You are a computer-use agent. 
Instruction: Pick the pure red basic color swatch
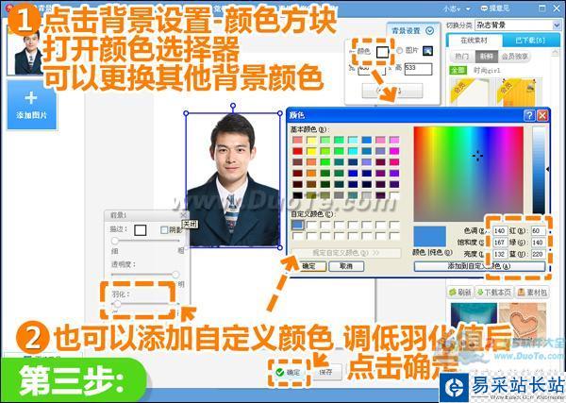[x=297, y=151]
